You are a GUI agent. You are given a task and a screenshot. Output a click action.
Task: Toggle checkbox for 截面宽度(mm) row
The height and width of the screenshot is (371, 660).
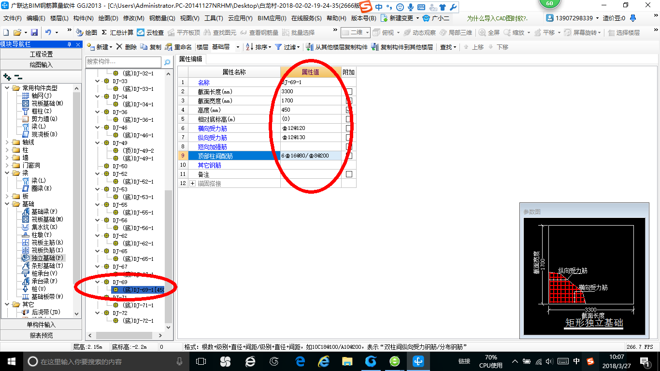point(349,100)
